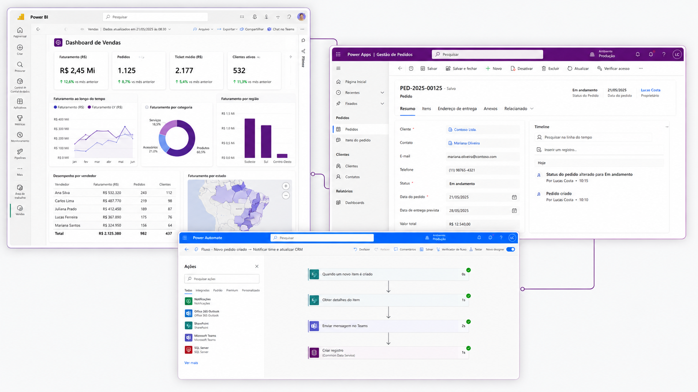The width and height of the screenshot is (698, 392).
Task: Toggle Faturamento (R$) legend in line chart
Action: pos(69,107)
